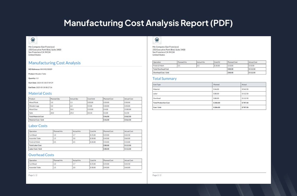
Task: Click the 'Labor' row in Total Summary
Action: tap(209, 94)
